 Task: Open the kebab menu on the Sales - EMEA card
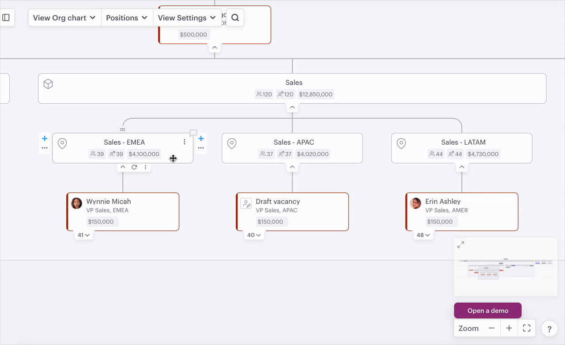coord(184,142)
